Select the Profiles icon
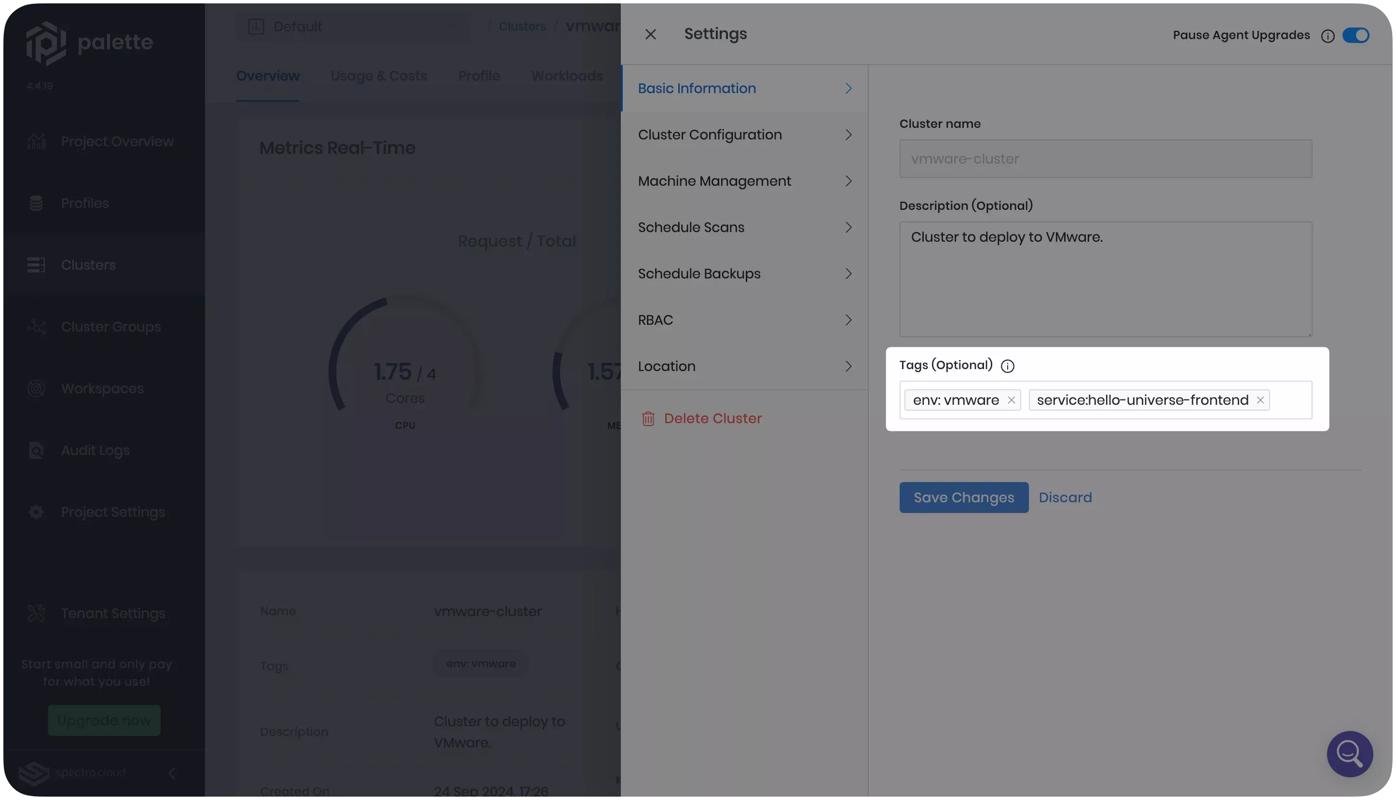Image resolution: width=1396 pixels, height=800 pixels. tap(36, 203)
